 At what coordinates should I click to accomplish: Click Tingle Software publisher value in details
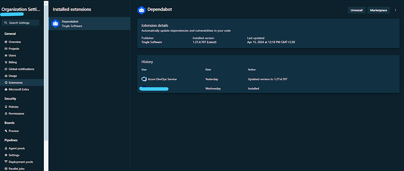pyautogui.click(x=152, y=42)
